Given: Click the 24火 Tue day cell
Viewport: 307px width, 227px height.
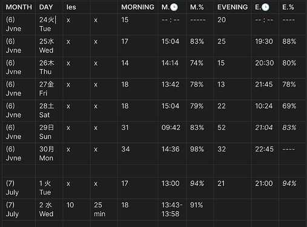Looking at the screenshot, I should 49,24.
